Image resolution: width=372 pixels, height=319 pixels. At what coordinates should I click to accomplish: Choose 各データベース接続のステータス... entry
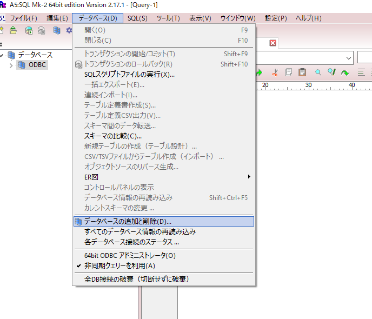click(164, 242)
